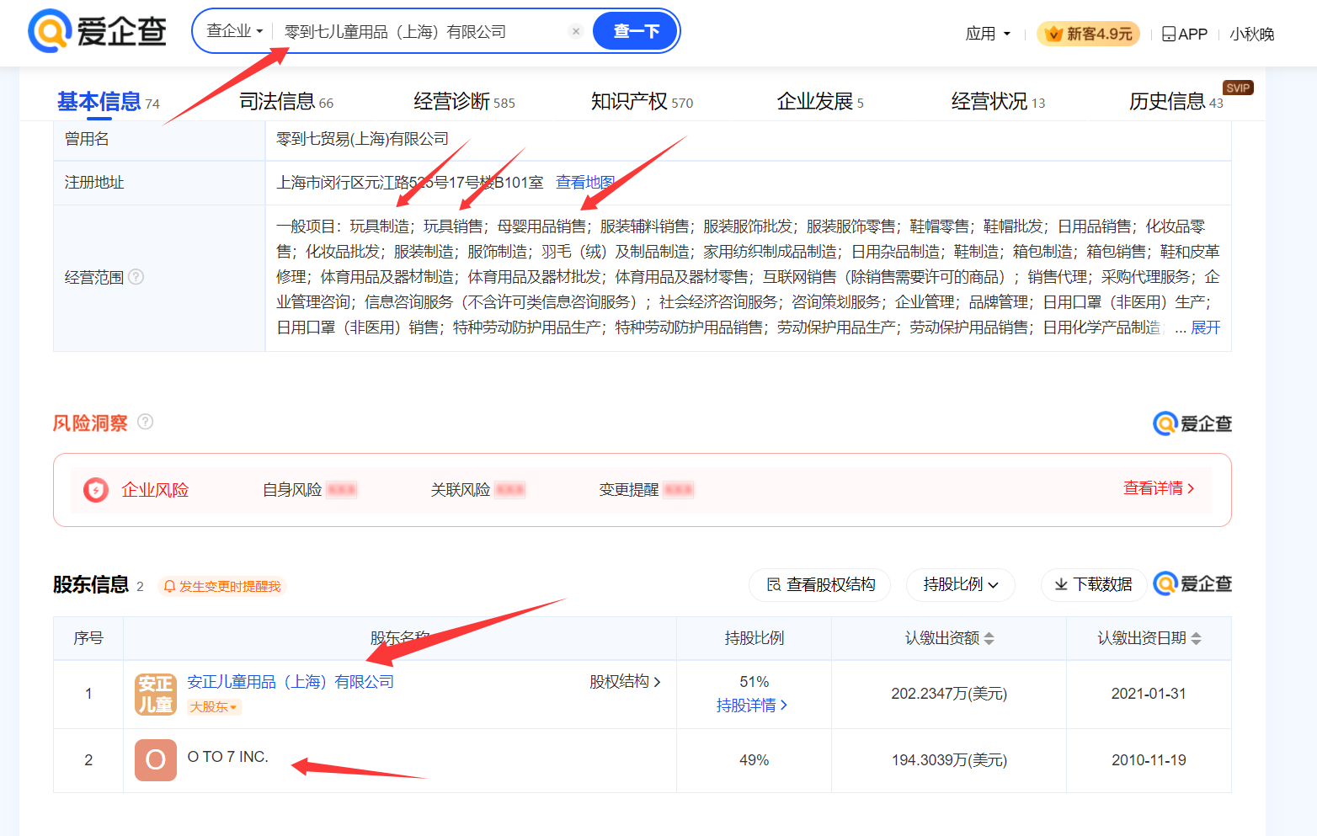Screen dimensions: 1317x836
Task: Expand business scope with 展开
Action: pyautogui.click(x=1205, y=327)
